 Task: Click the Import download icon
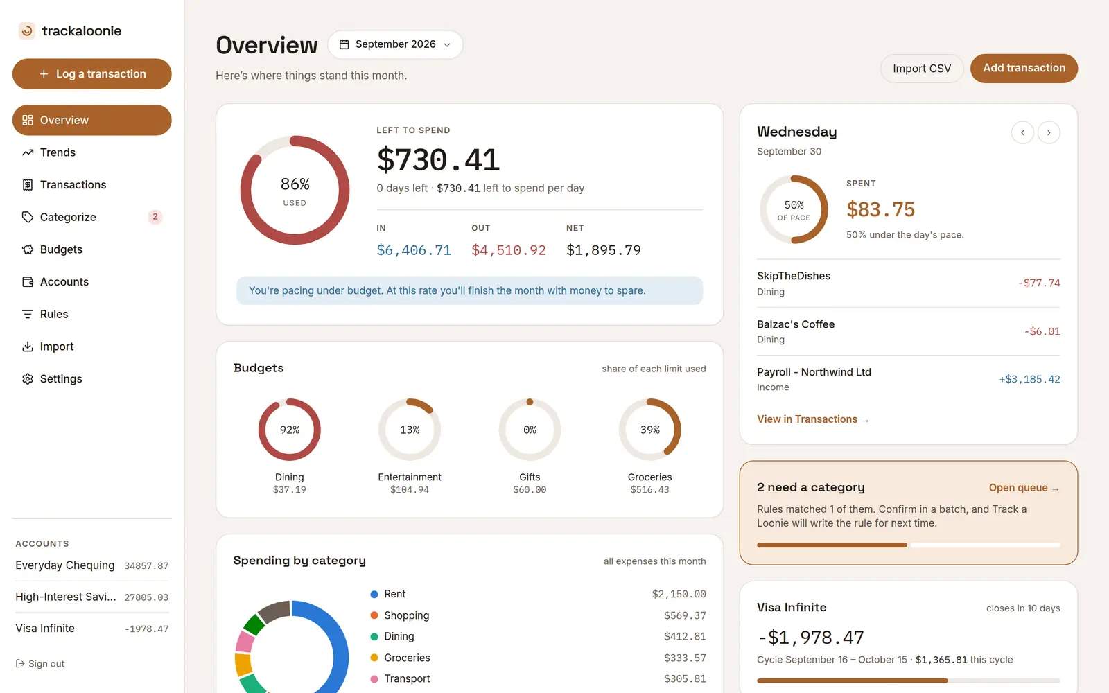point(28,346)
